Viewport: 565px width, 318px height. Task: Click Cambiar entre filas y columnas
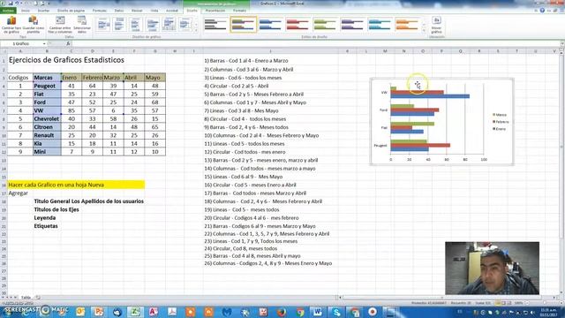click(60, 25)
